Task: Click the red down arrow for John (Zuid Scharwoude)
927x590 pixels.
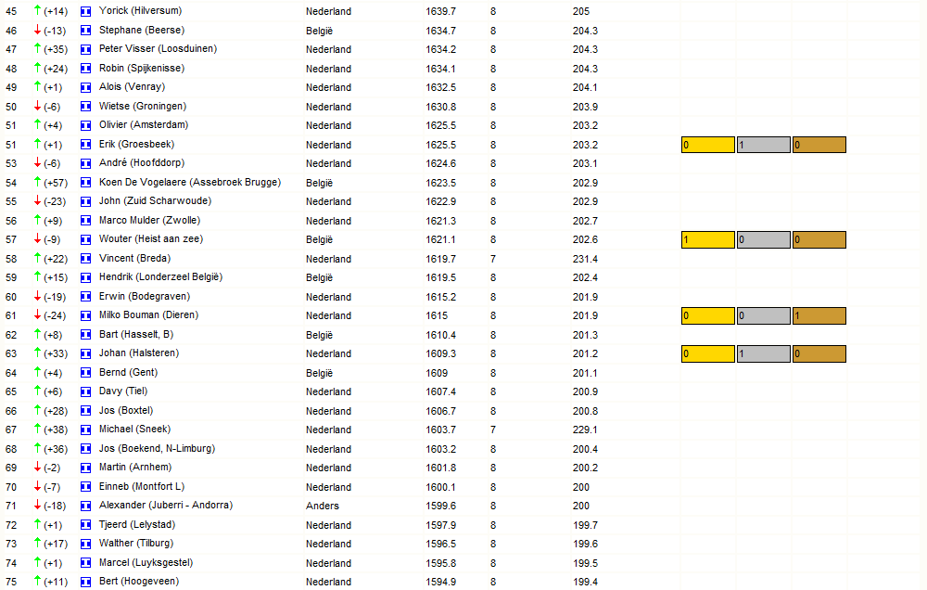Action: coord(37,200)
